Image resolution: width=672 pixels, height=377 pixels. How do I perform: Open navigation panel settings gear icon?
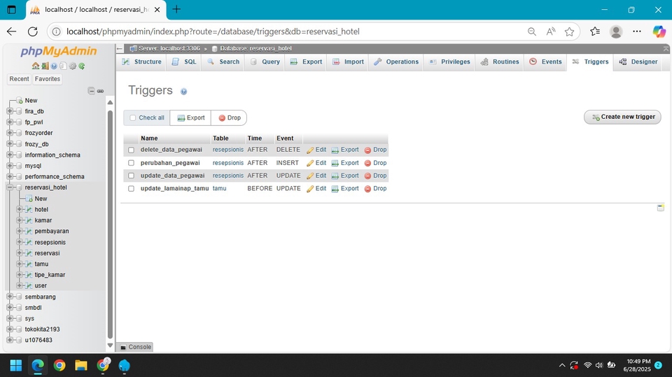(x=72, y=66)
